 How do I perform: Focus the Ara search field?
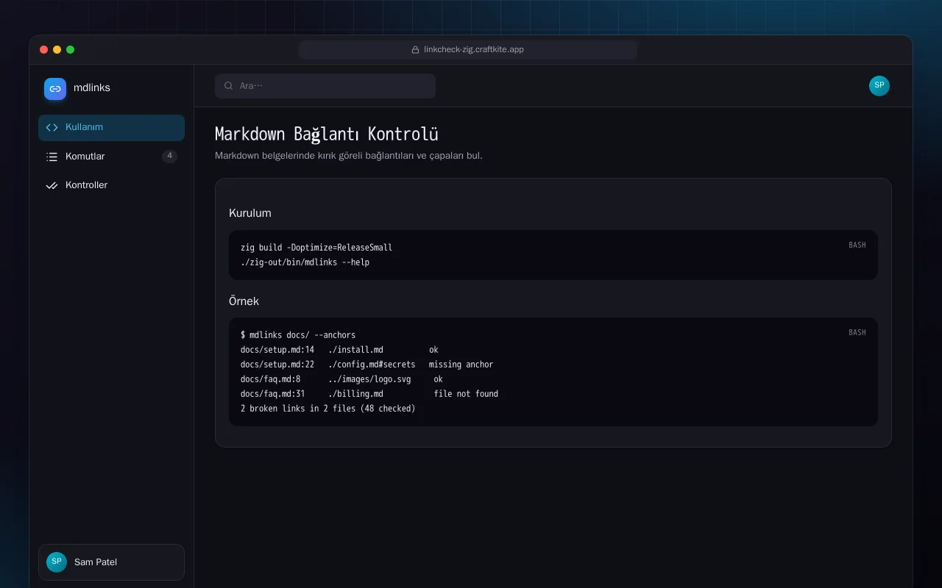click(325, 86)
